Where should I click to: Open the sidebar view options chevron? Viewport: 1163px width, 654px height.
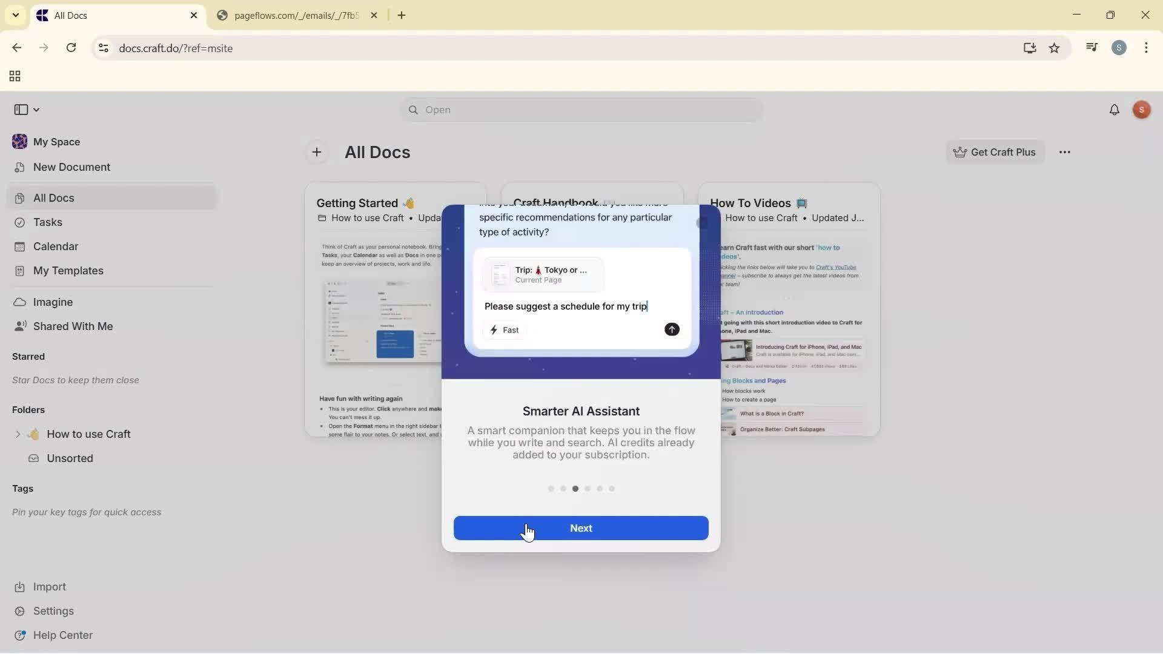[36, 109]
